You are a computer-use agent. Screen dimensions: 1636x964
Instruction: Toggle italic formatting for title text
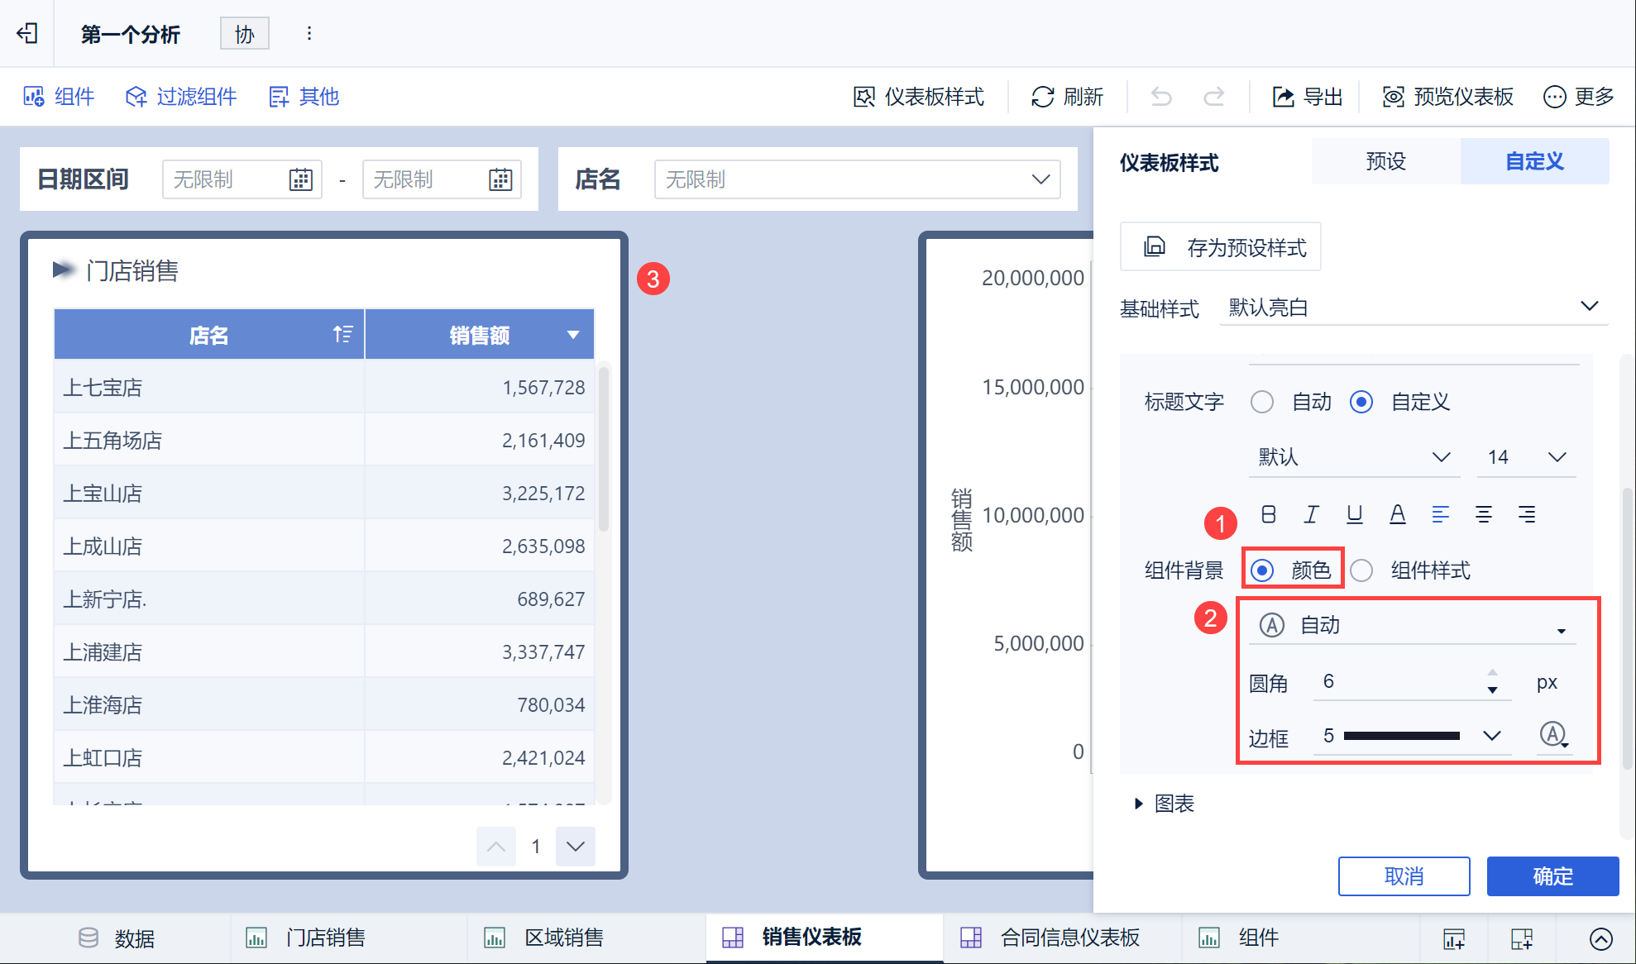pyautogui.click(x=1311, y=514)
